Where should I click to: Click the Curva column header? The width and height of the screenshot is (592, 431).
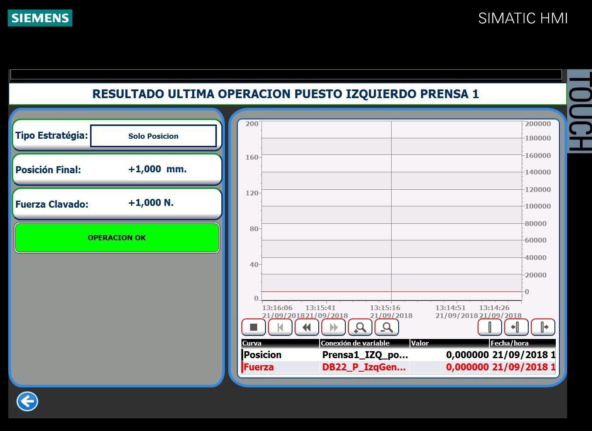point(280,343)
